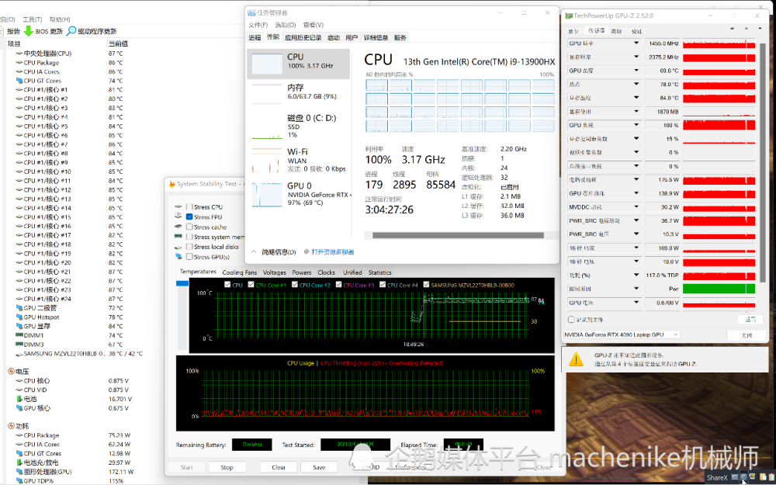776x485 pixels.
Task: Enable the Stress local disks checkbox
Action: (x=189, y=247)
